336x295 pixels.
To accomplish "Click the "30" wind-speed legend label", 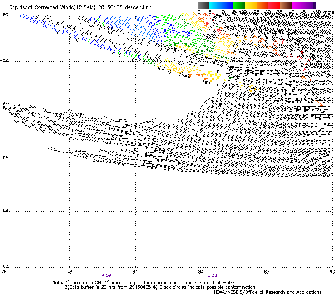I will (268, 12).
